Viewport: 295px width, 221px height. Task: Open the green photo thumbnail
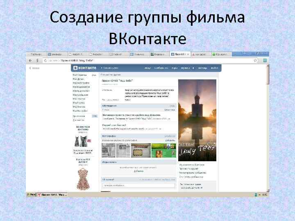click(x=163, y=150)
